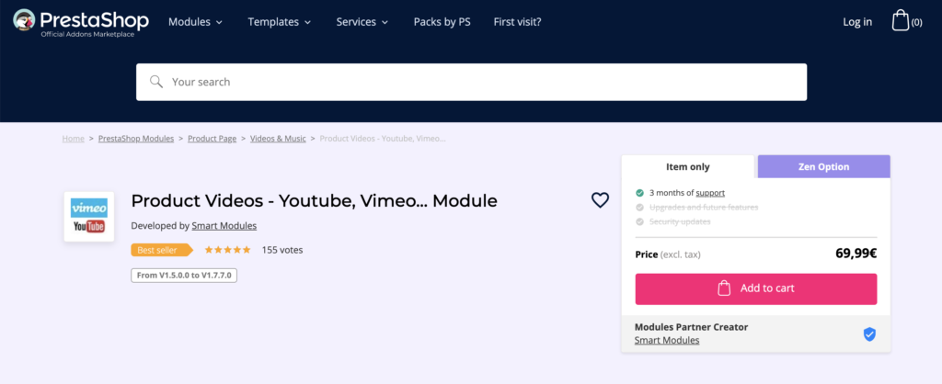Click the Modules Partner Creator label
This screenshot has height=384, width=942.
coord(692,327)
